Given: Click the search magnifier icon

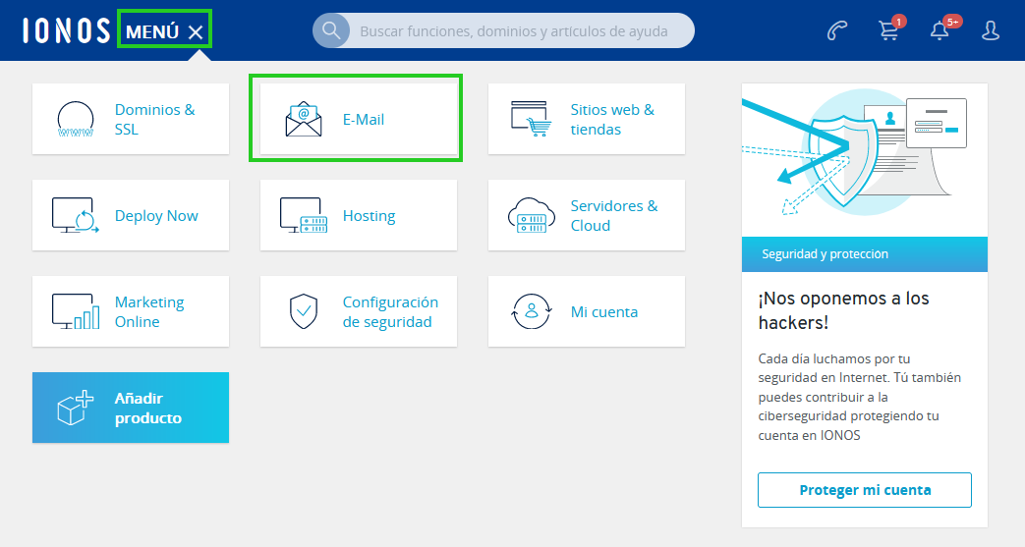Looking at the screenshot, I should tap(331, 30).
